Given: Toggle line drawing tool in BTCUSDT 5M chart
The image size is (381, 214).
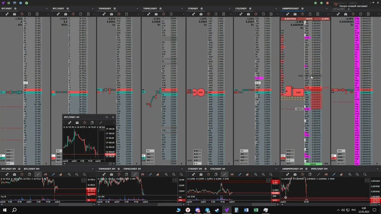Looking at the screenshot, I should point(38,174).
